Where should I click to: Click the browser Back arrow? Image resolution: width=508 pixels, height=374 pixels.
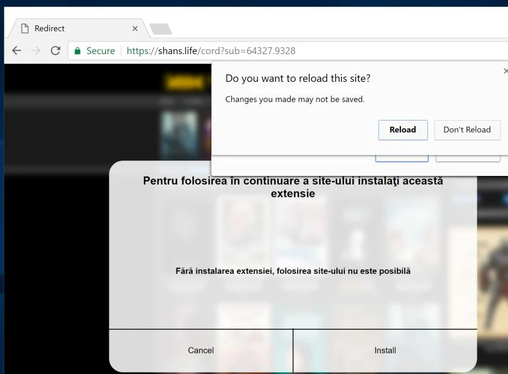tap(17, 50)
